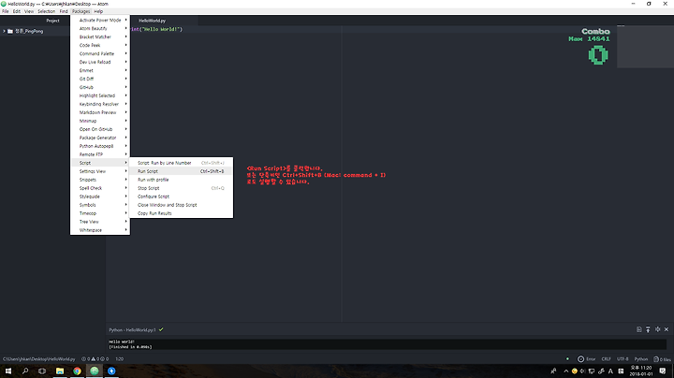
Task: Click the IME letter A indicator
Action: 610,371
